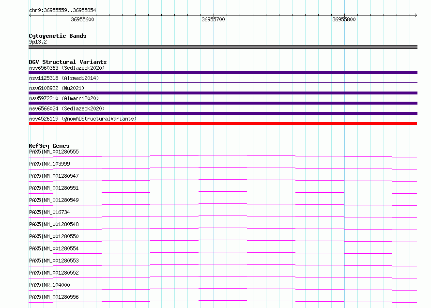Click the nsv1125318 (Alsmadi2014) variant label
Viewport: 431px width, 308px height.
click(64, 78)
